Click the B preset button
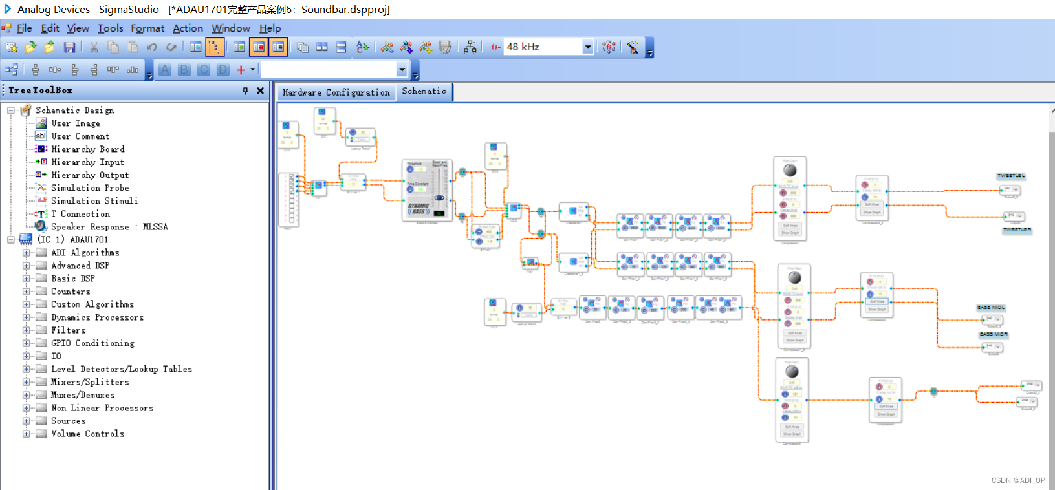The image size is (1055, 490). pyautogui.click(x=184, y=70)
